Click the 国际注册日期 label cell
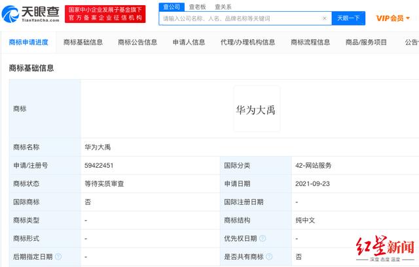419x267 pixels. click(255, 202)
